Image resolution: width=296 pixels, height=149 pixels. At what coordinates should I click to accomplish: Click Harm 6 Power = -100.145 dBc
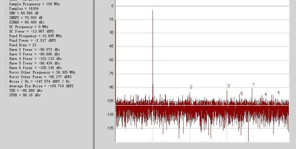[x=35, y=68]
